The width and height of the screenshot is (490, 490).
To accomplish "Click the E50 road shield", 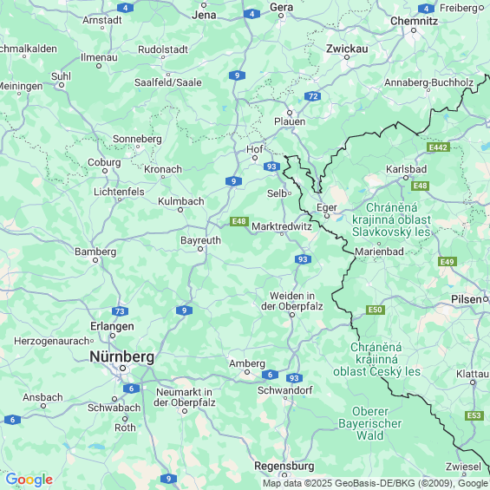I will click(376, 310).
